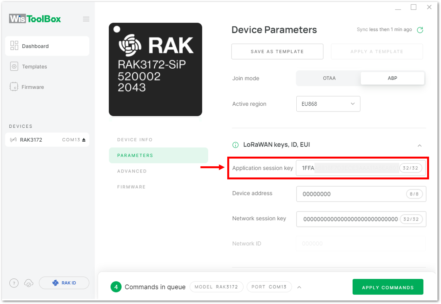Click the cloud sync status icon
Image resolution: width=441 pixels, height=304 pixels.
pyautogui.click(x=29, y=283)
